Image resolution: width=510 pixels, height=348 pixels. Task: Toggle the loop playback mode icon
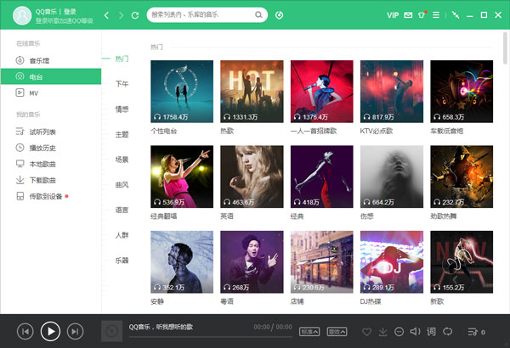[x=448, y=331]
